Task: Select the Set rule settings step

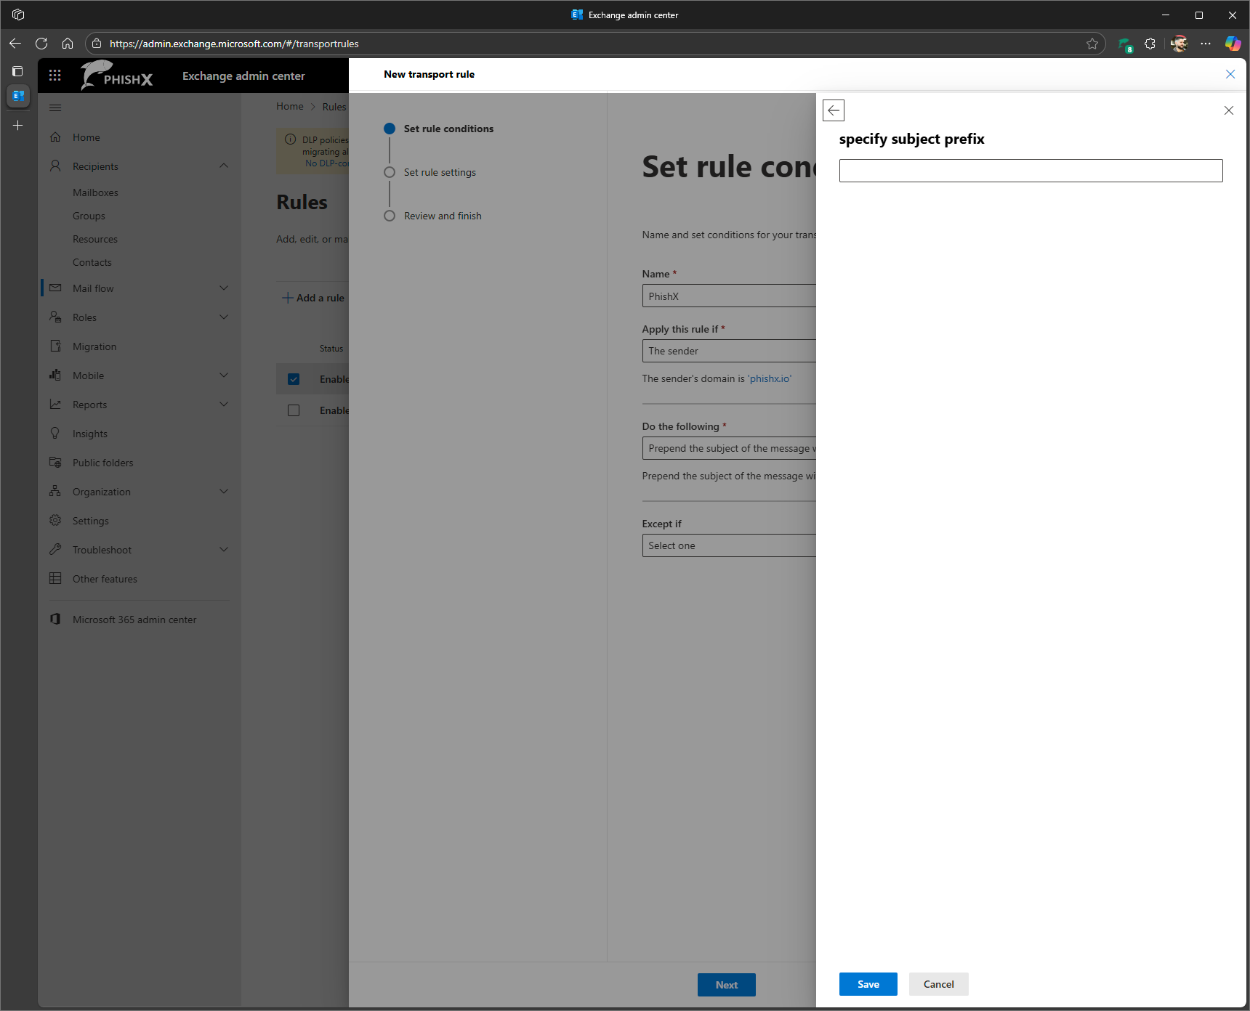Action: [x=430, y=172]
